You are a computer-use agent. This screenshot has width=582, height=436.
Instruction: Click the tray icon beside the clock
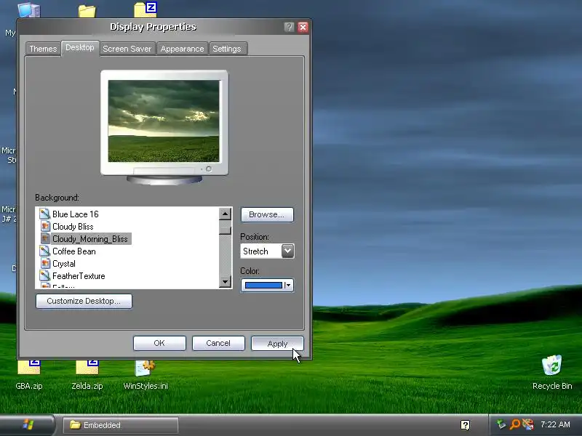[x=528, y=424]
